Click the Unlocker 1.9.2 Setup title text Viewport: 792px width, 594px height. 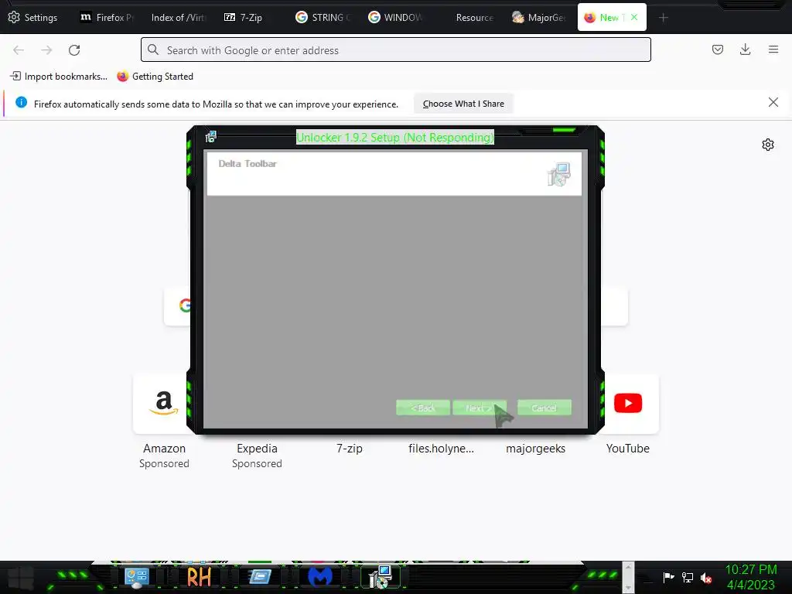[x=395, y=138]
